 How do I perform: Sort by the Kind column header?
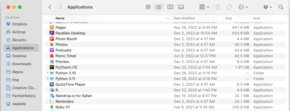(257, 18)
